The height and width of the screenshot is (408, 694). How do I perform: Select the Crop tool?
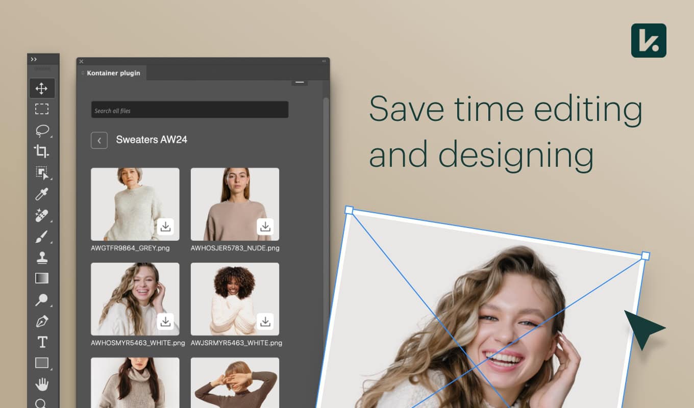point(42,151)
